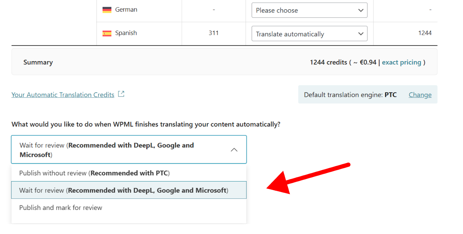The height and width of the screenshot is (234, 463).
Task: Select "Publish without review" option
Action: click(94, 173)
